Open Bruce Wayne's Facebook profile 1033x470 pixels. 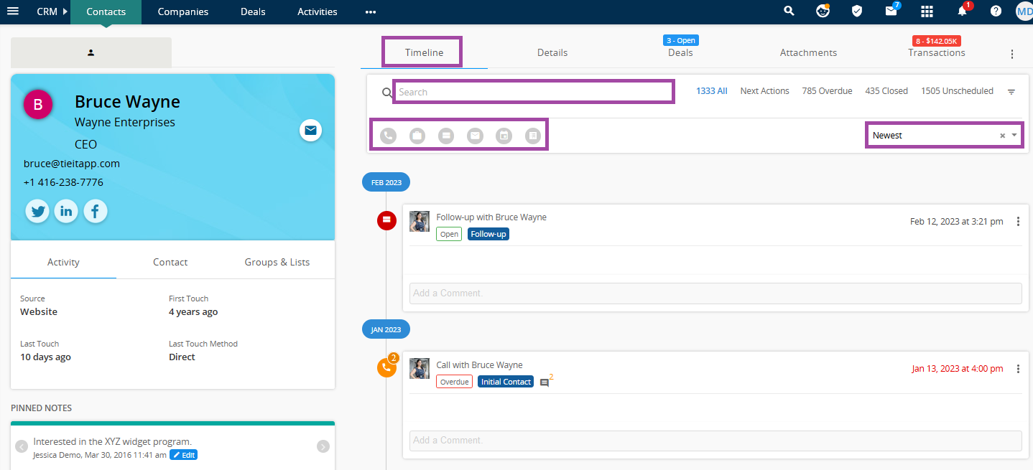[96, 212]
